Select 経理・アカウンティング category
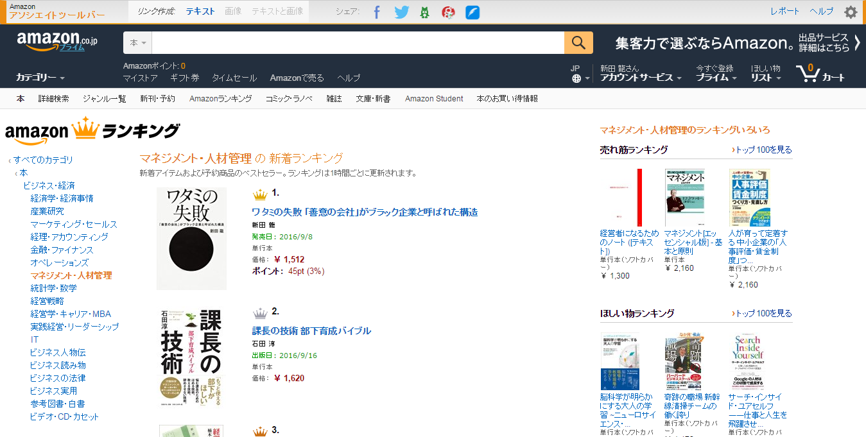The width and height of the screenshot is (866, 437). 69,237
